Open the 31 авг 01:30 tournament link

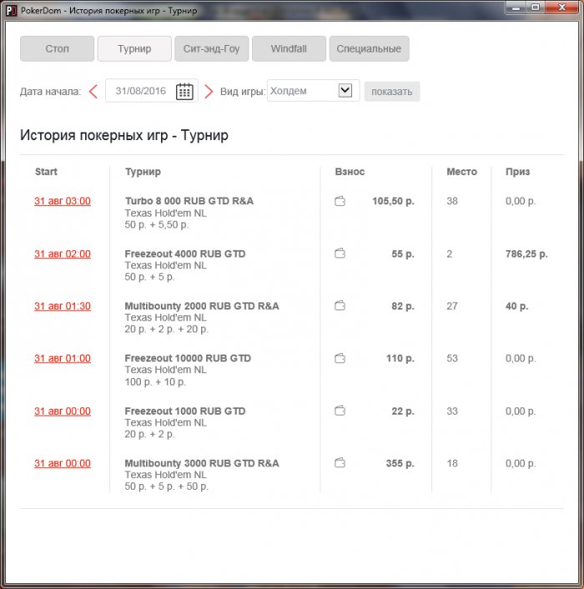click(63, 306)
